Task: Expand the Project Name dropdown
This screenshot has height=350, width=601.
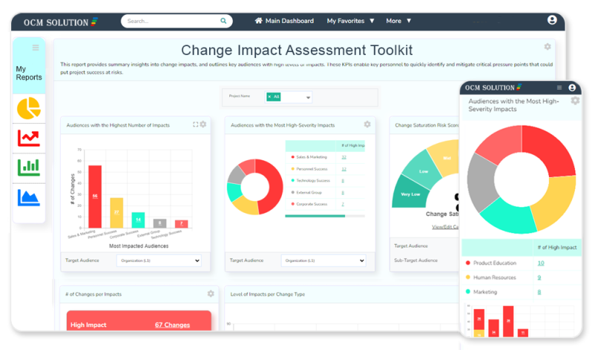Action: tap(308, 97)
